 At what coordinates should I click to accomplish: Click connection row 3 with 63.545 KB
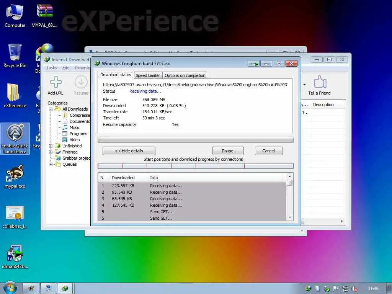pyautogui.click(x=192, y=199)
